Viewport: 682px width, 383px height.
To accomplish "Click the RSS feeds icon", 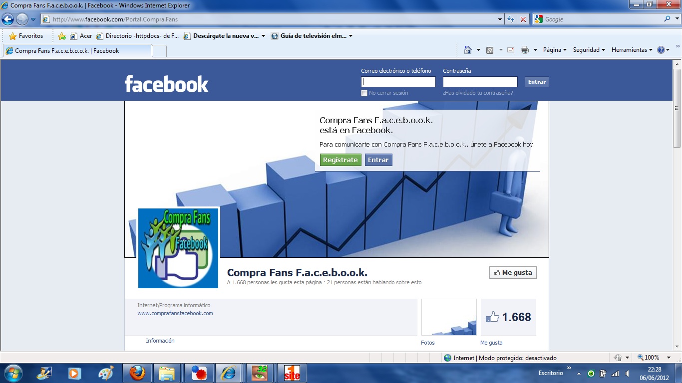I will coord(490,50).
